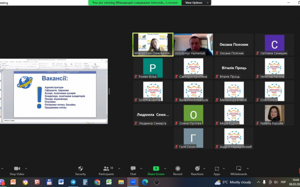Image resolution: width=300 pixels, height=187 pixels.
Task: Expand the Stop Video options arrow
Action: click(x=26, y=169)
